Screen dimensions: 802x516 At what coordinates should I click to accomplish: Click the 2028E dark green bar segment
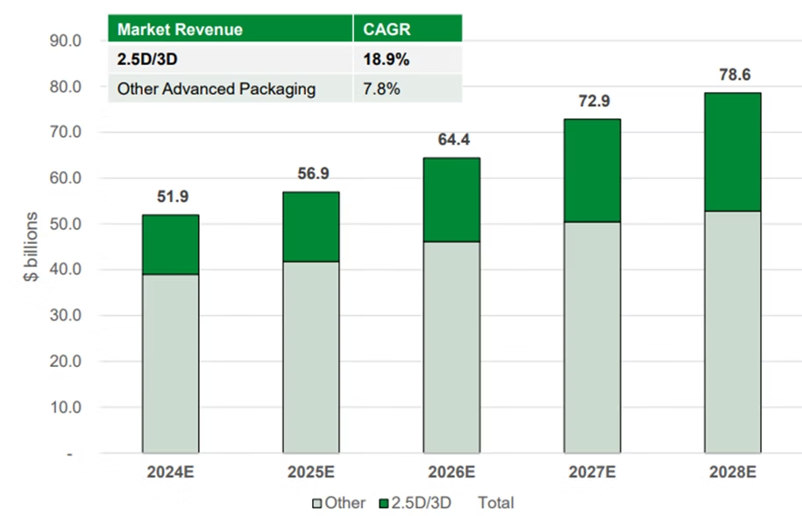point(733,153)
